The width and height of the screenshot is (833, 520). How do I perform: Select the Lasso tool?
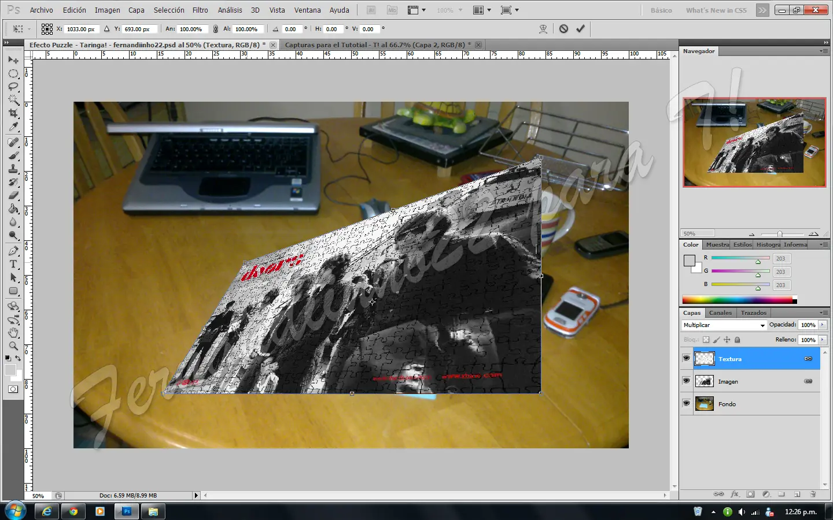coord(13,87)
